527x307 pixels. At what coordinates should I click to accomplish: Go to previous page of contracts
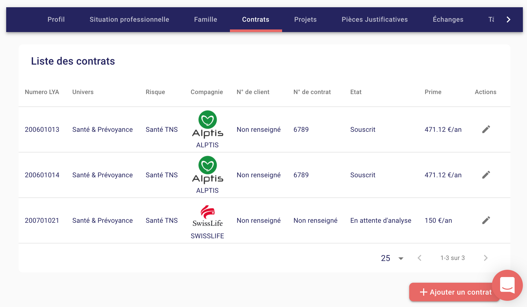pyautogui.click(x=420, y=258)
